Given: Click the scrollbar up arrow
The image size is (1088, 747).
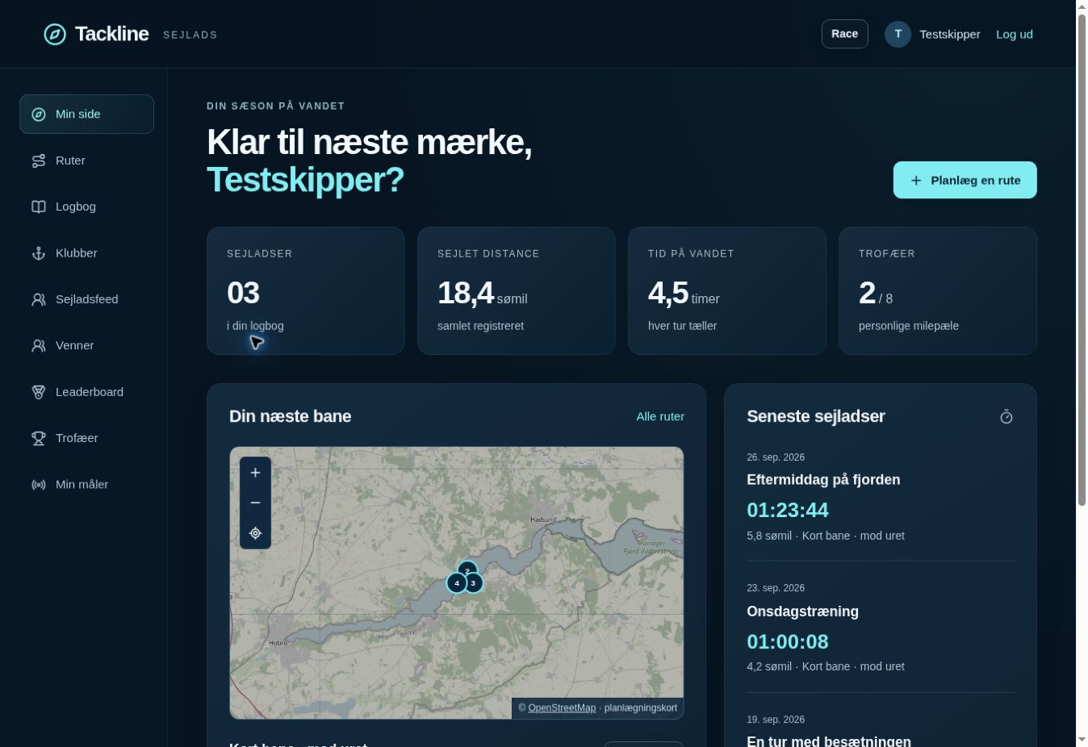Looking at the screenshot, I should (1082, 6).
